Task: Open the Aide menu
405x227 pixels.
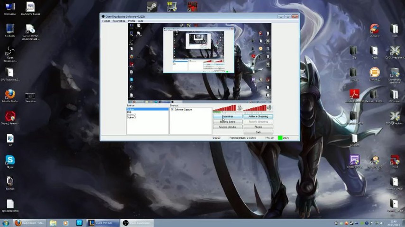Action: click(x=141, y=21)
